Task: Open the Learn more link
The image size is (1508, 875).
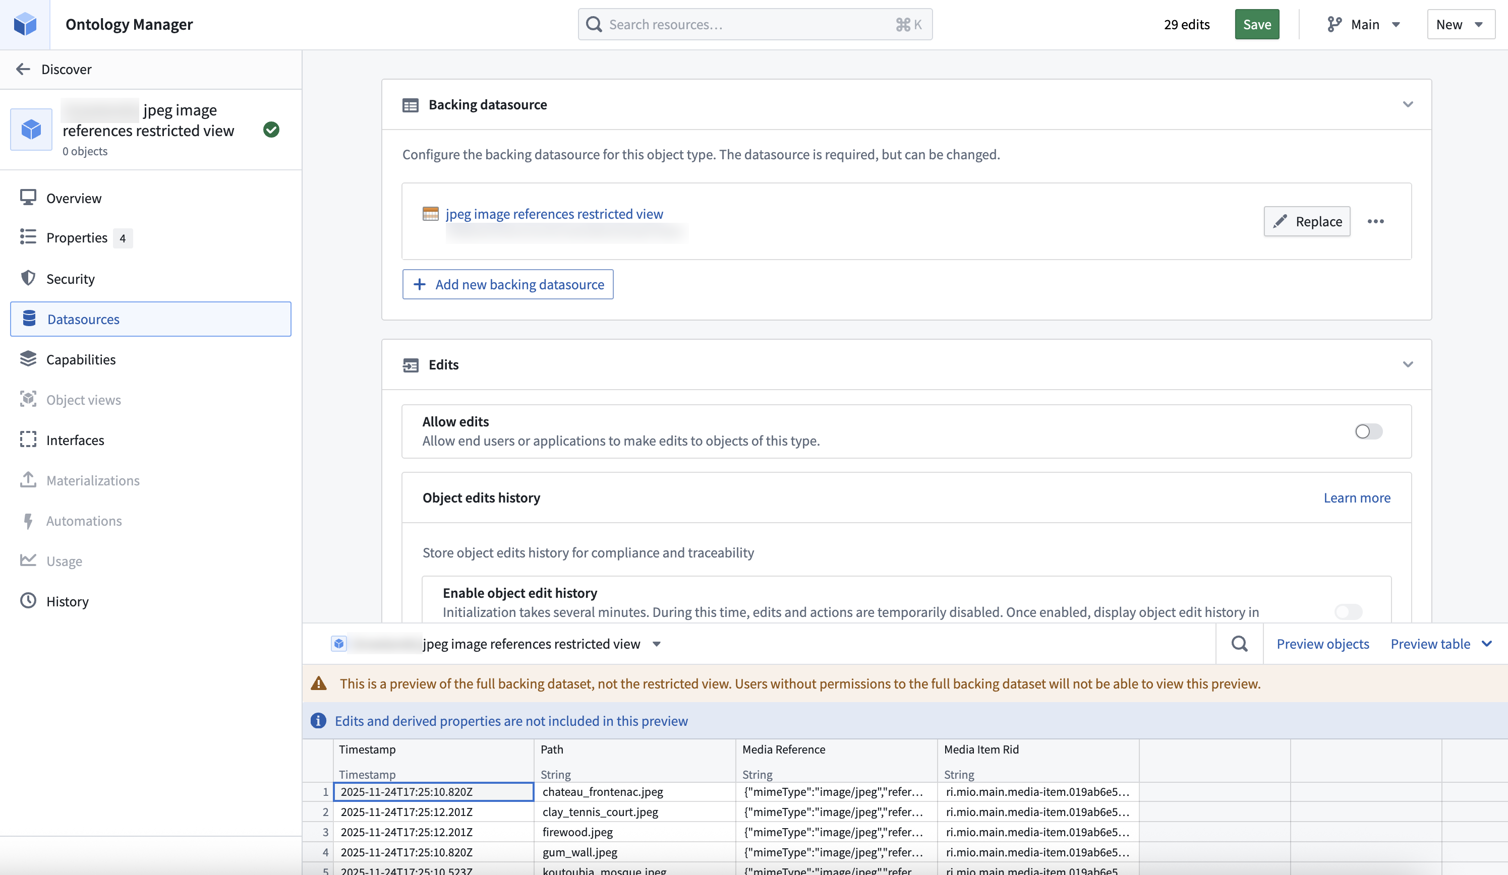Action: (x=1357, y=497)
